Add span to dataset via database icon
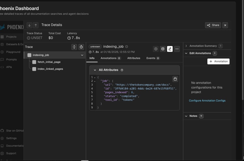The width and height of the screenshot is (244, 161). pos(163,49)
